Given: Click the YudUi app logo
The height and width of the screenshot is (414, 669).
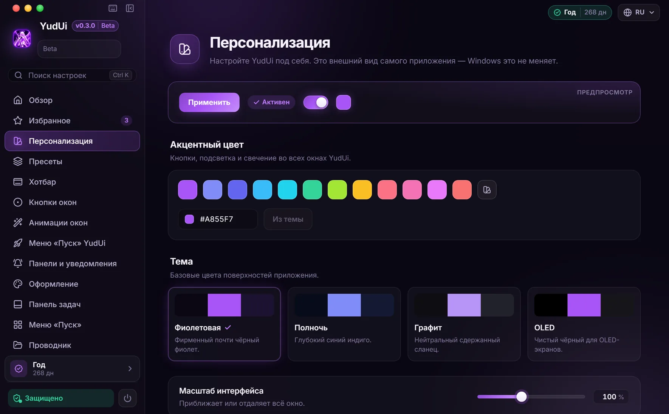Looking at the screenshot, I should (22, 39).
